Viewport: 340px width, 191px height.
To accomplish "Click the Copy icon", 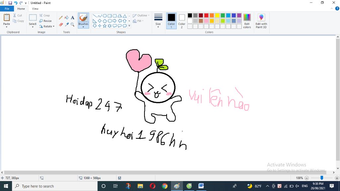I will (15, 21).
